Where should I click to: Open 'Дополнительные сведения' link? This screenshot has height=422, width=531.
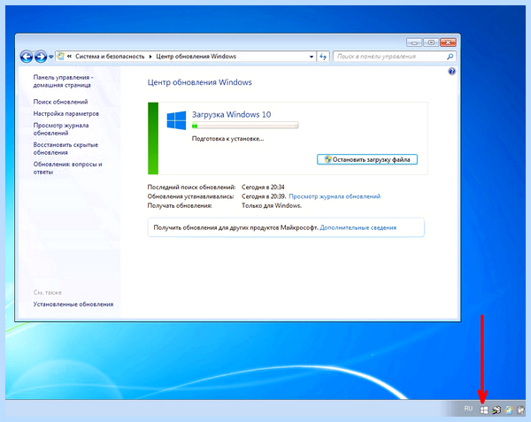[x=358, y=227]
